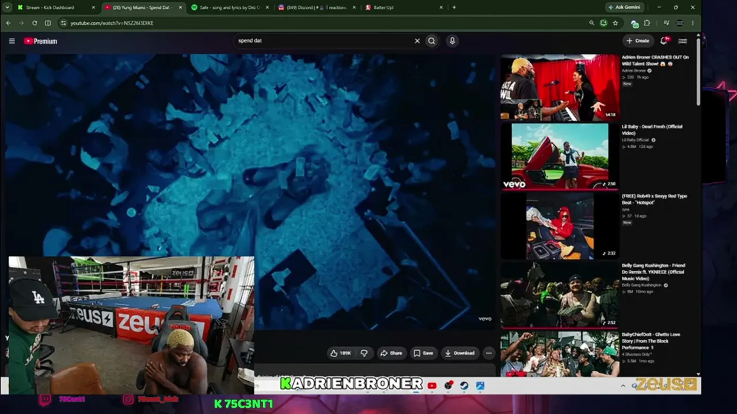Start voice search with the microphone
Viewport: 737px width, 414px height.
point(452,41)
